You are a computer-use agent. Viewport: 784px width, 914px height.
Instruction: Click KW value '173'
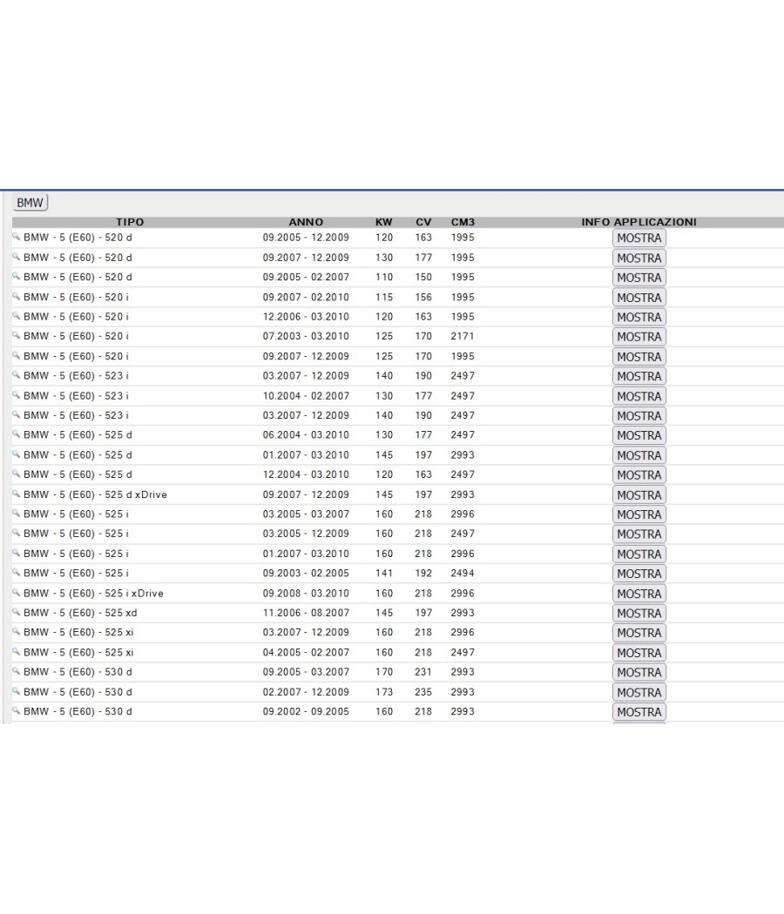click(384, 692)
